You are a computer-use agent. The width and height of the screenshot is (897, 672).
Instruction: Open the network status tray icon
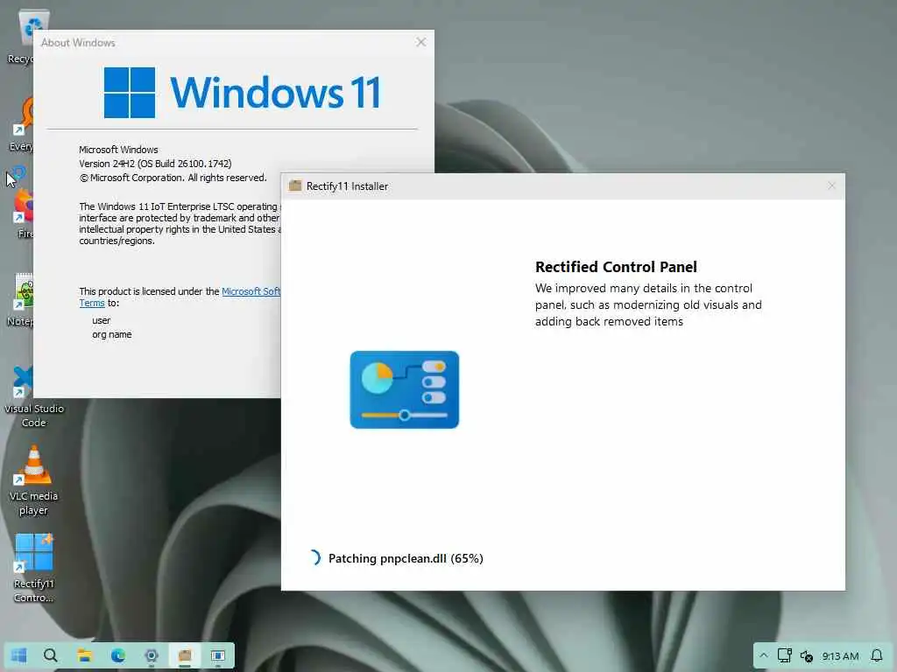click(x=784, y=655)
